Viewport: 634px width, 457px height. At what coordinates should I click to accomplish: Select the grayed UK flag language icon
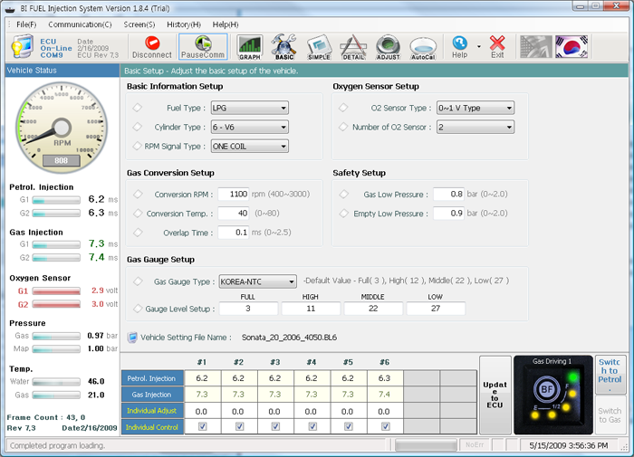(536, 47)
